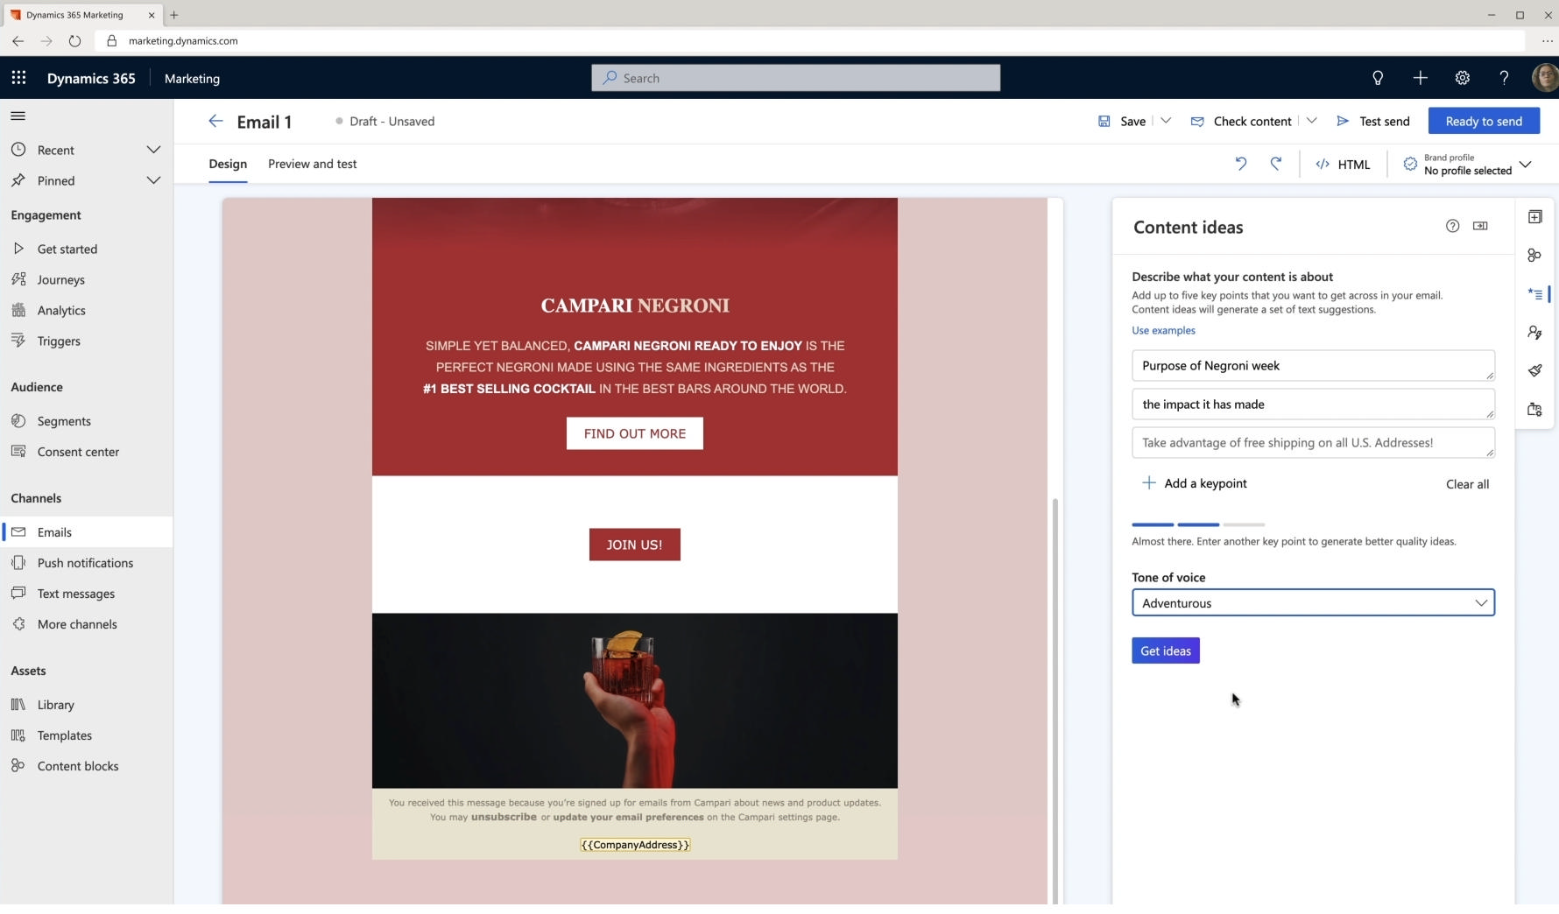This screenshot has height=914, width=1559.
Task: Open Push notifications in the sidebar
Action: coord(86,563)
